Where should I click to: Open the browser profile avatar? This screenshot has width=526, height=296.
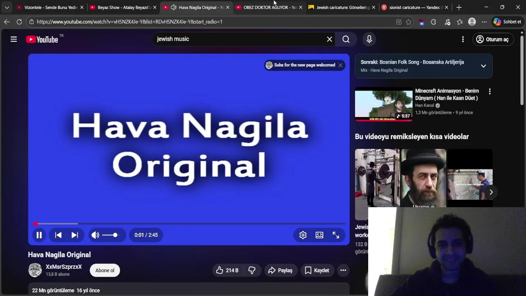(472, 22)
